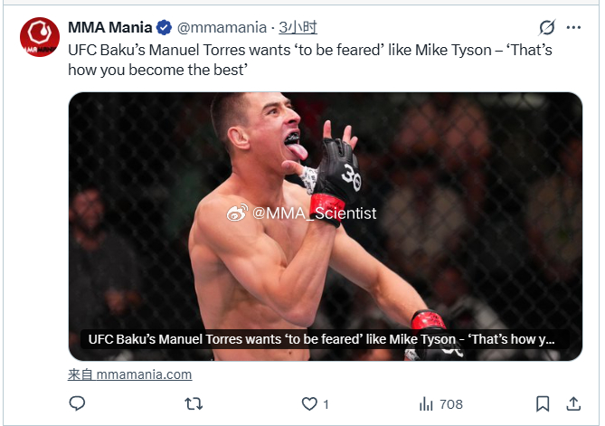This screenshot has width=605, height=426.
Task: Open the post via 3小时 timestamp
Action: [298, 28]
